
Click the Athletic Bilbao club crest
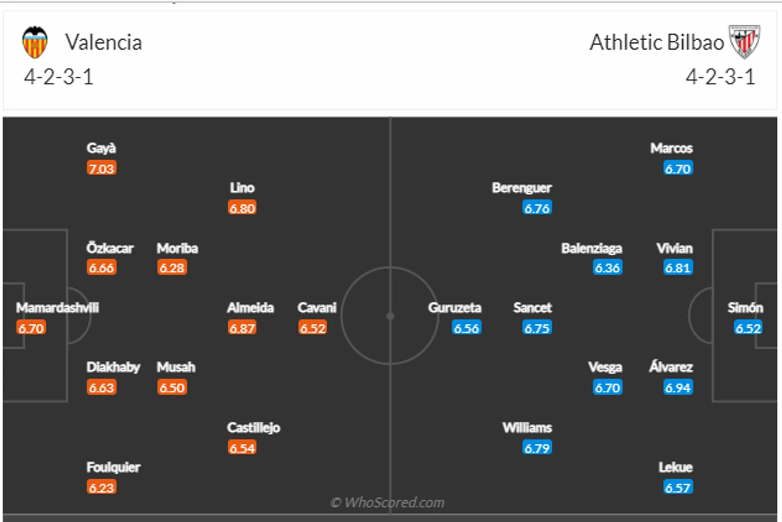(745, 41)
